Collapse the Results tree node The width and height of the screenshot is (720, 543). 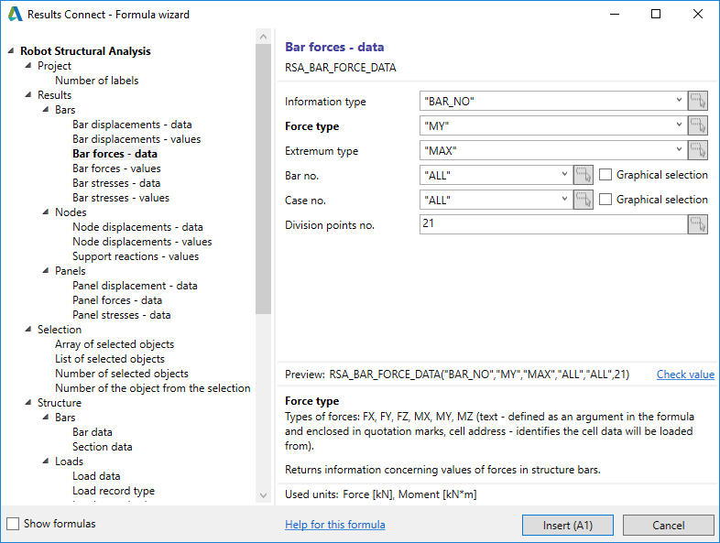28,95
